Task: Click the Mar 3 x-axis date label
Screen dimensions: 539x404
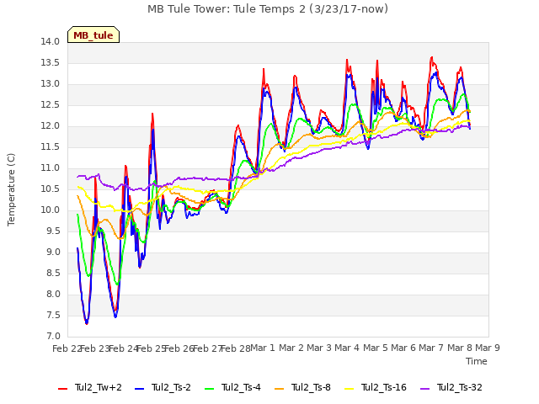Action: (x=319, y=348)
